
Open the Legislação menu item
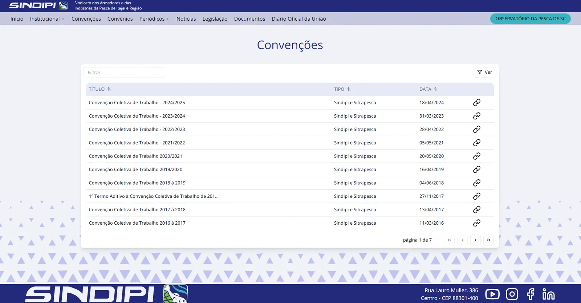click(215, 19)
